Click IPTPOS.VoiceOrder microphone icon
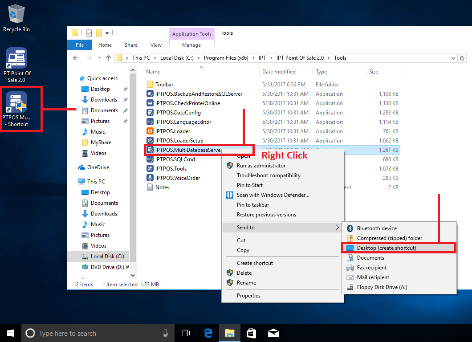The height and width of the screenshot is (342, 472). (x=150, y=178)
